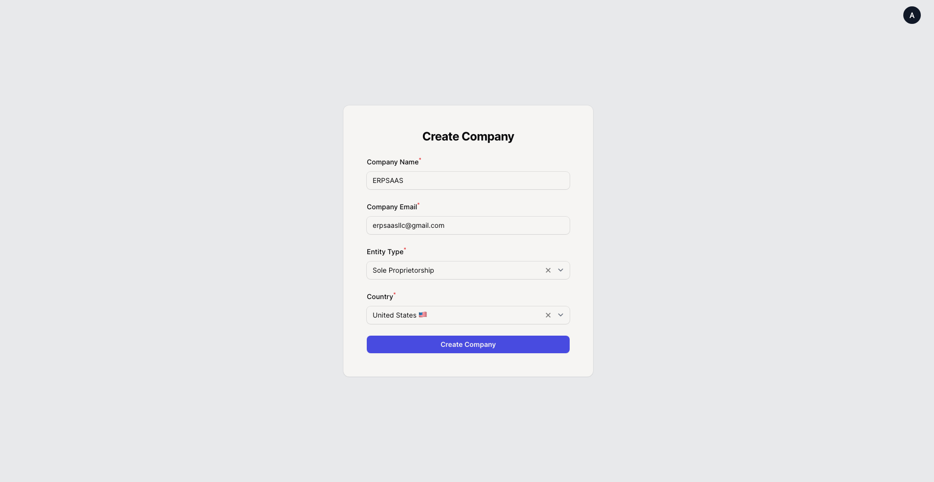Click the user avatar in the top-right corner

click(x=912, y=15)
